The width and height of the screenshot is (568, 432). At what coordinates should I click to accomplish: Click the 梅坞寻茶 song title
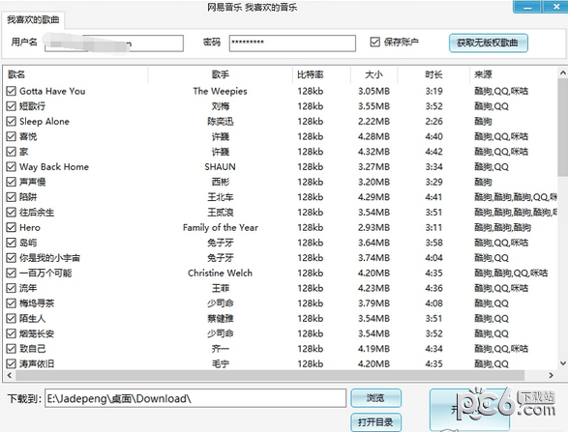[37, 303]
